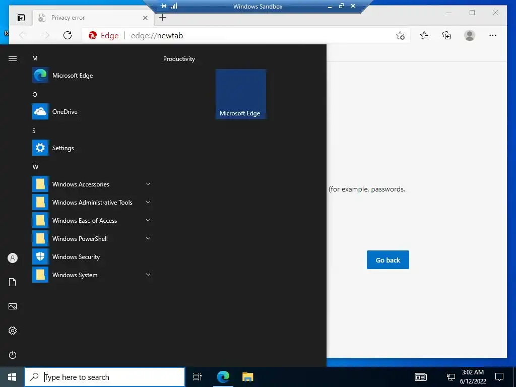The width and height of the screenshot is (516, 387).
Task: Expand the Windows Accessories folder
Action: pyautogui.click(x=92, y=184)
